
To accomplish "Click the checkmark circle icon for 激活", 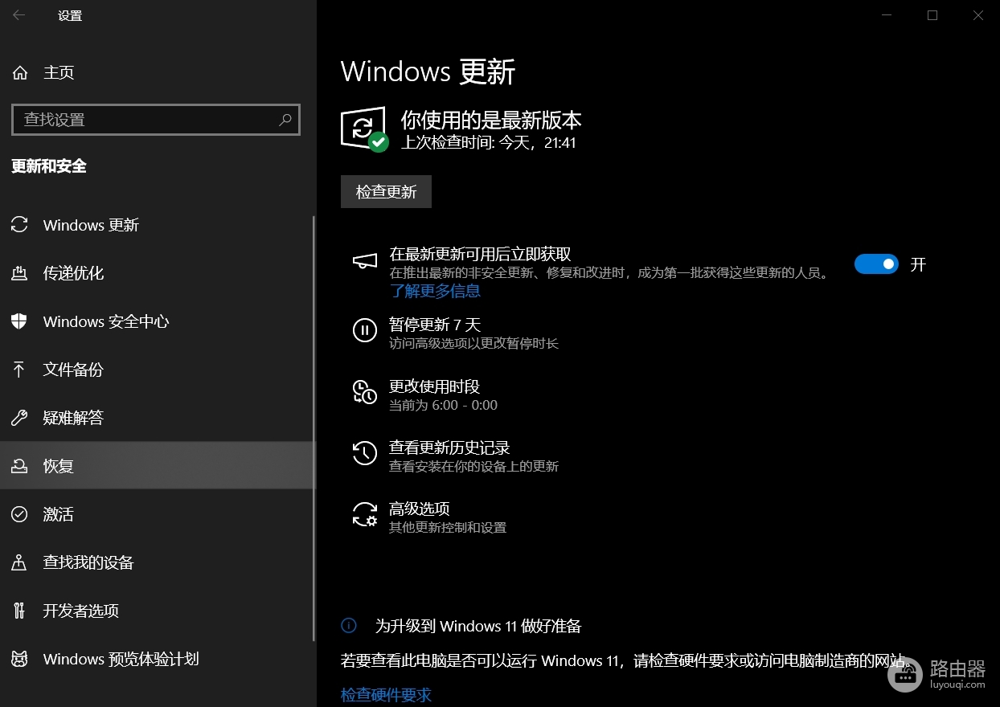I will click(19, 514).
